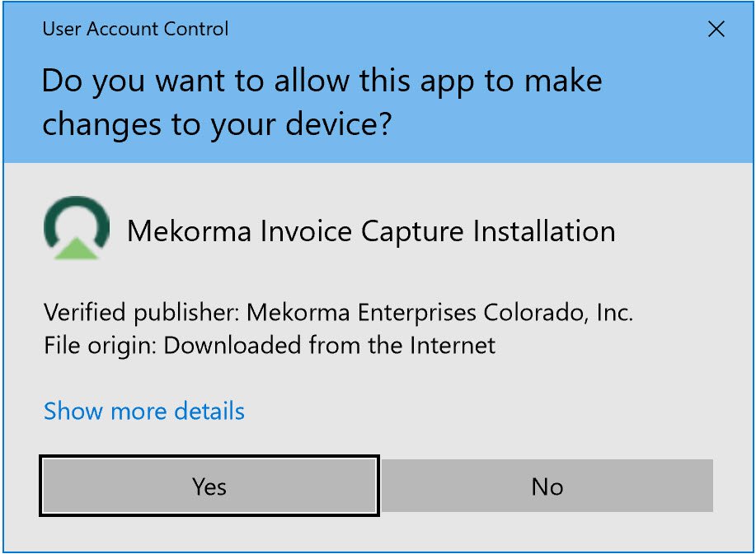This screenshot has width=756, height=554.
Task: Expand Show more details
Action: 144,411
